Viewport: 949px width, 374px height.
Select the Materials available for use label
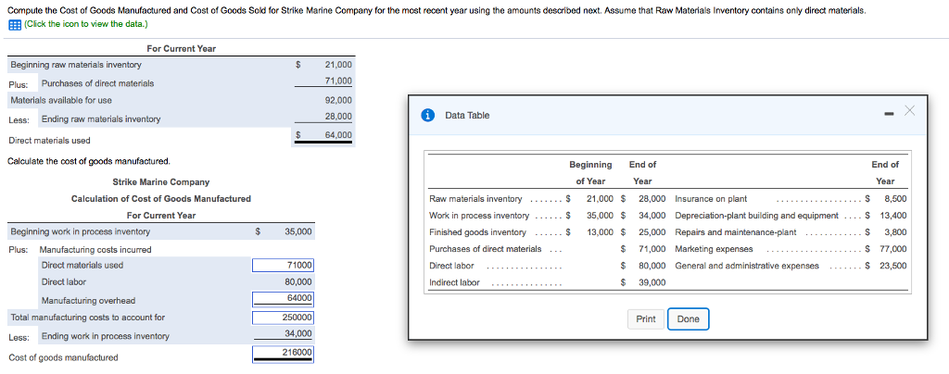61,100
